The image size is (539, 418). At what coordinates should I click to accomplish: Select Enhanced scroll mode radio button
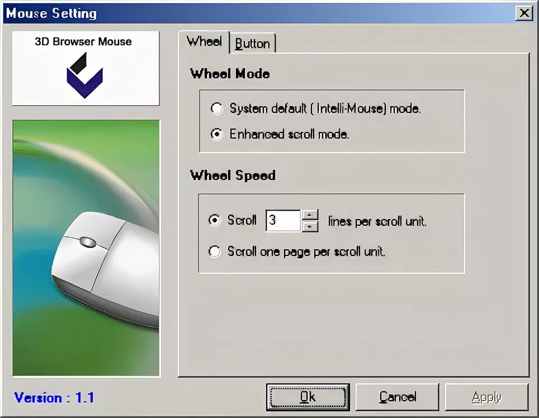216,134
